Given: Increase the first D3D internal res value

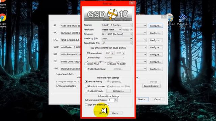Looking at the screenshot, I should point(113,52).
